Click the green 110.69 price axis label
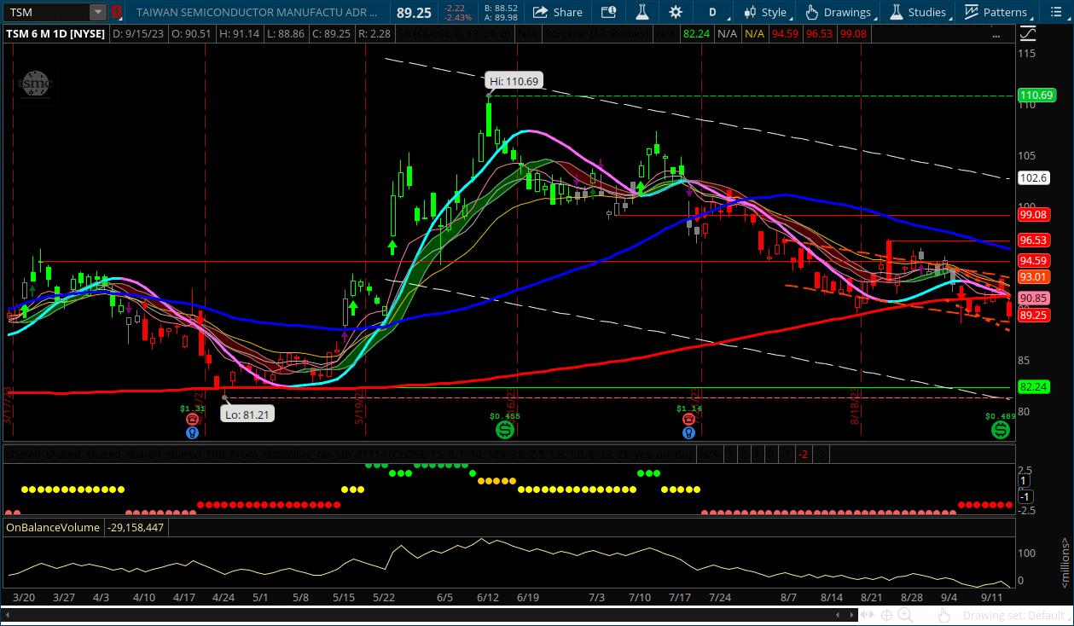This screenshot has height=626, width=1074. click(1037, 95)
